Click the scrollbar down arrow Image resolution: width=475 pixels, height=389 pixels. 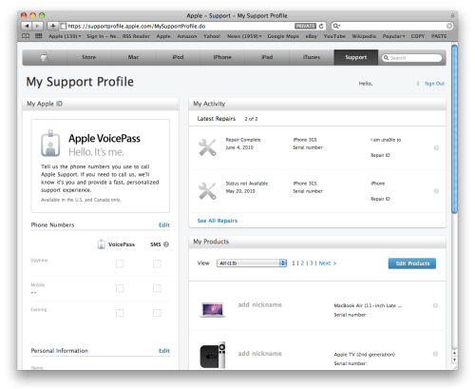coord(454,360)
